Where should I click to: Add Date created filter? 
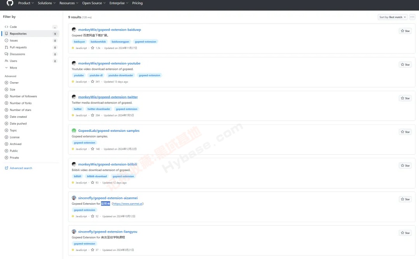16,117
